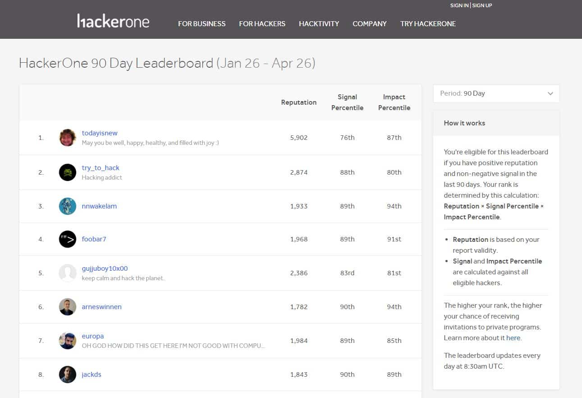Open europa's profile link
The width and height of the screenshot is (582, 398).
(93, 336)
